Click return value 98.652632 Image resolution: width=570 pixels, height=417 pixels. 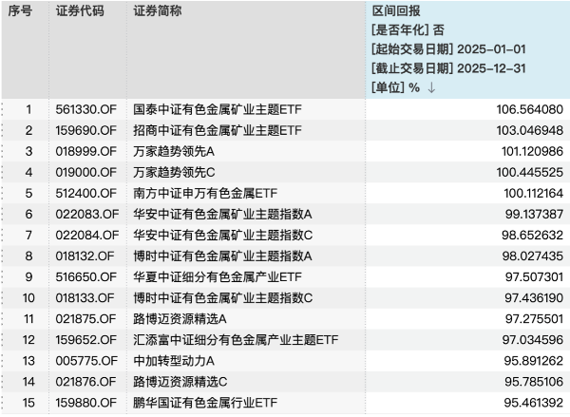532,236
